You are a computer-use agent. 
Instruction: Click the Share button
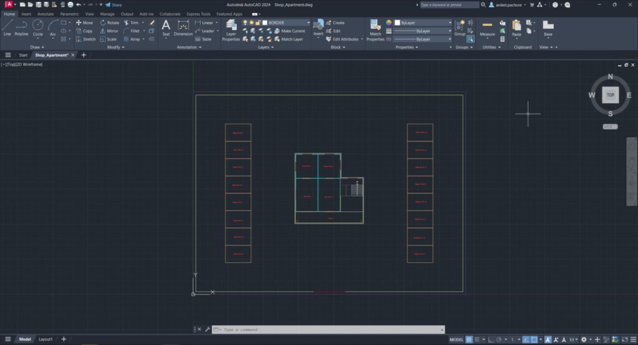(x=113, y=5)
